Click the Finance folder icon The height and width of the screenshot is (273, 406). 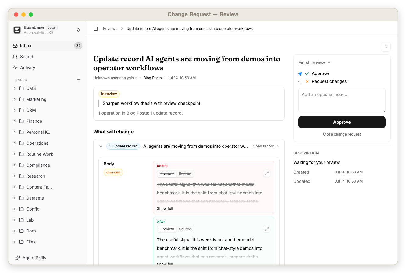pyautogui.click(x=21, y=121)
